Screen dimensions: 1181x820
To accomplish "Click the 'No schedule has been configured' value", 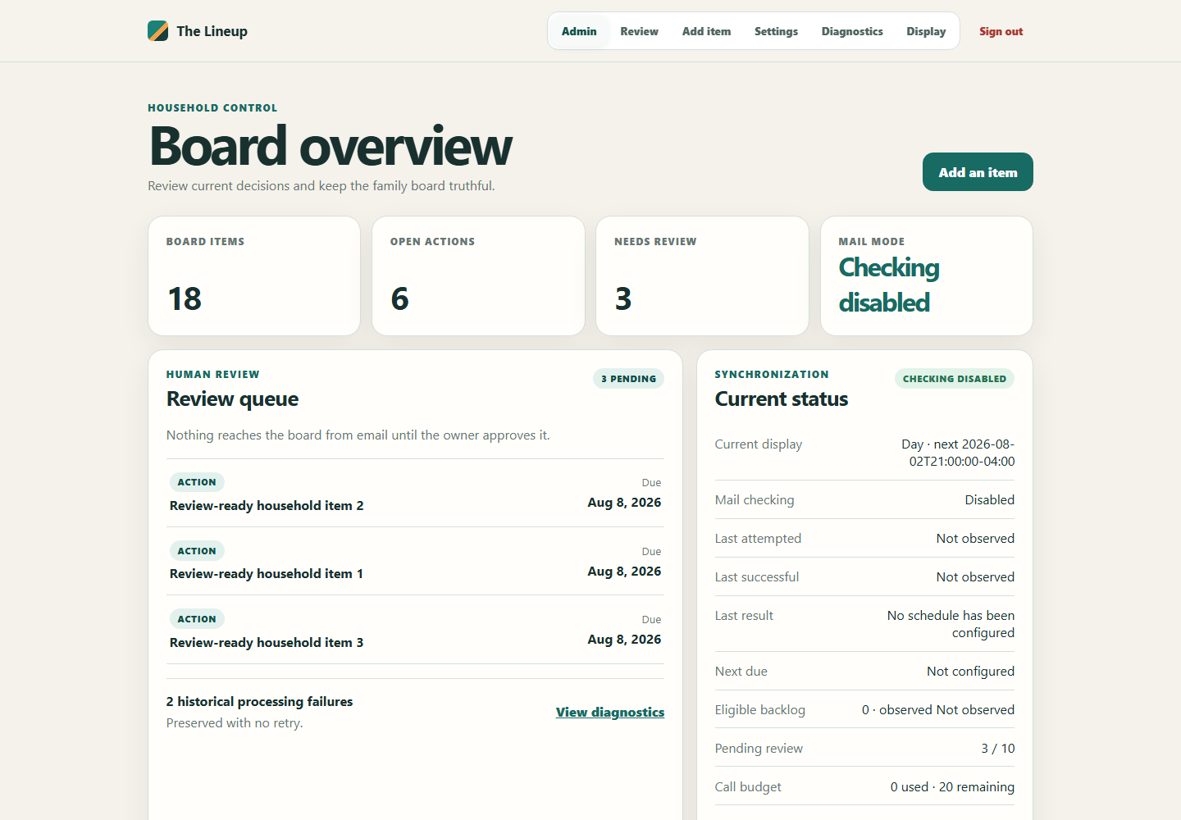I will (951, 624).
